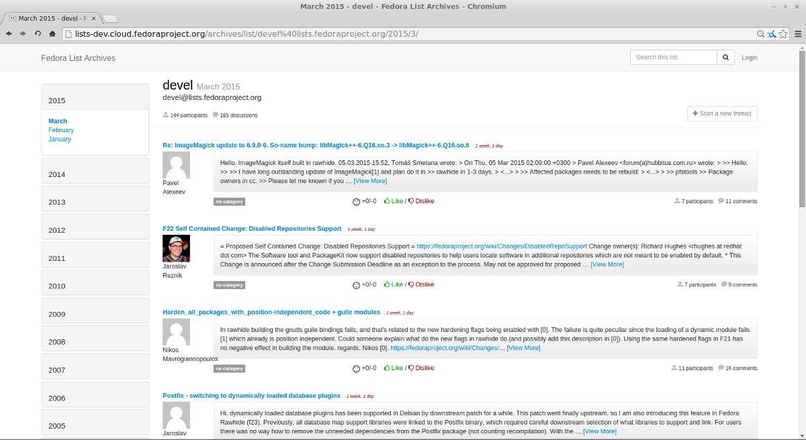Expand the 2009 archive section
Viewport: 806px width, 440px height.
coord(95,314)
